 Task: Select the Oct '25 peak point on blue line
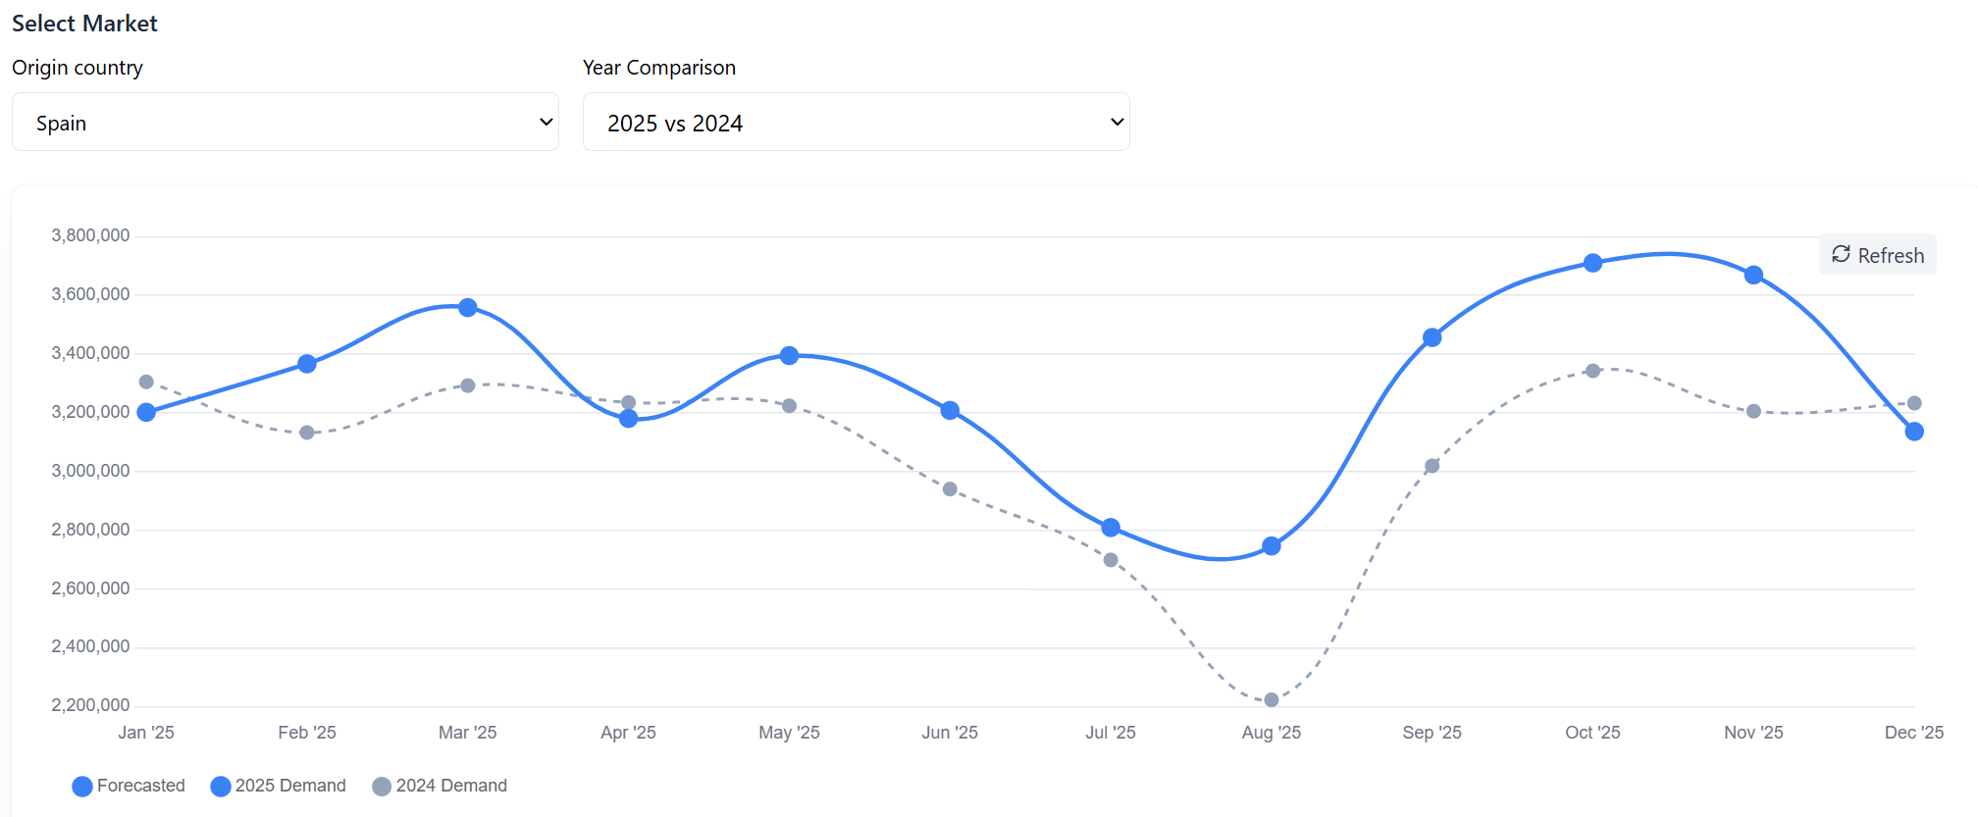(x=1592, y=263)
